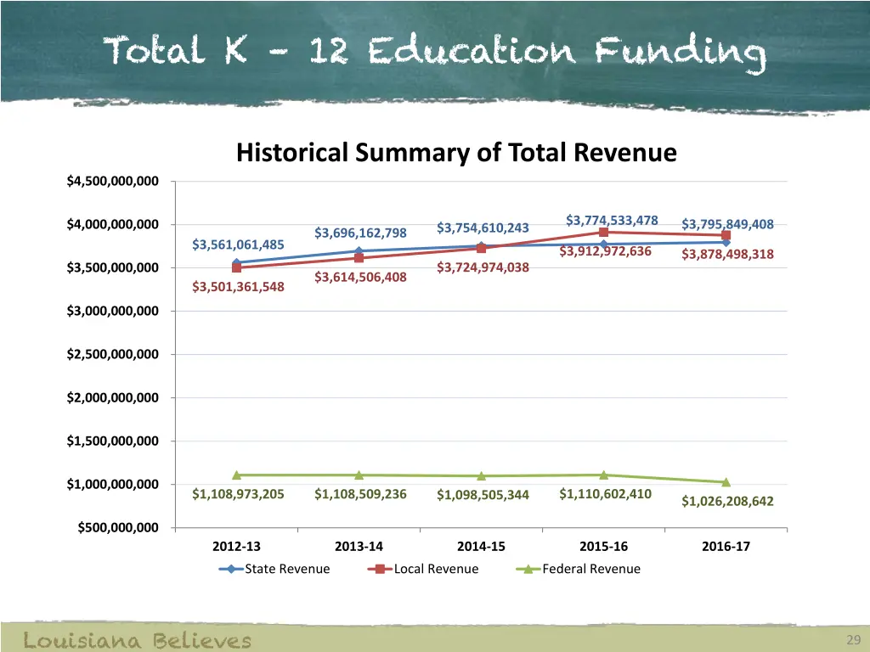870x652 pixels.
Task: Select the $3,795,849,408 data label
Action: [x=727, y=224]
